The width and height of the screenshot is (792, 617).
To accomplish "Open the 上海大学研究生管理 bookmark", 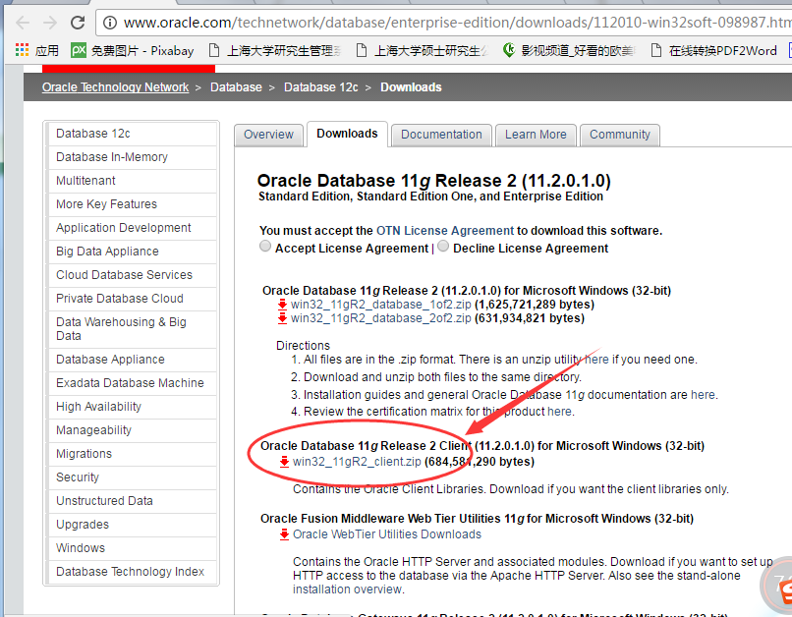I will tap(275, 50).
